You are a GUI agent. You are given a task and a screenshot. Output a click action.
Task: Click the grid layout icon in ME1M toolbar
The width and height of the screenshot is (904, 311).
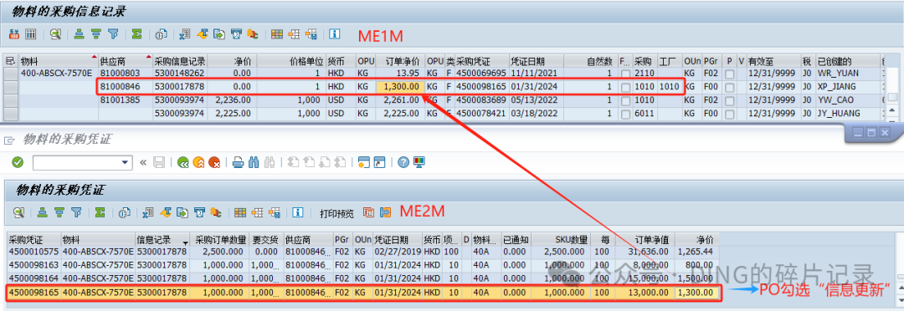pyautogui.click(x=277, y=34)
